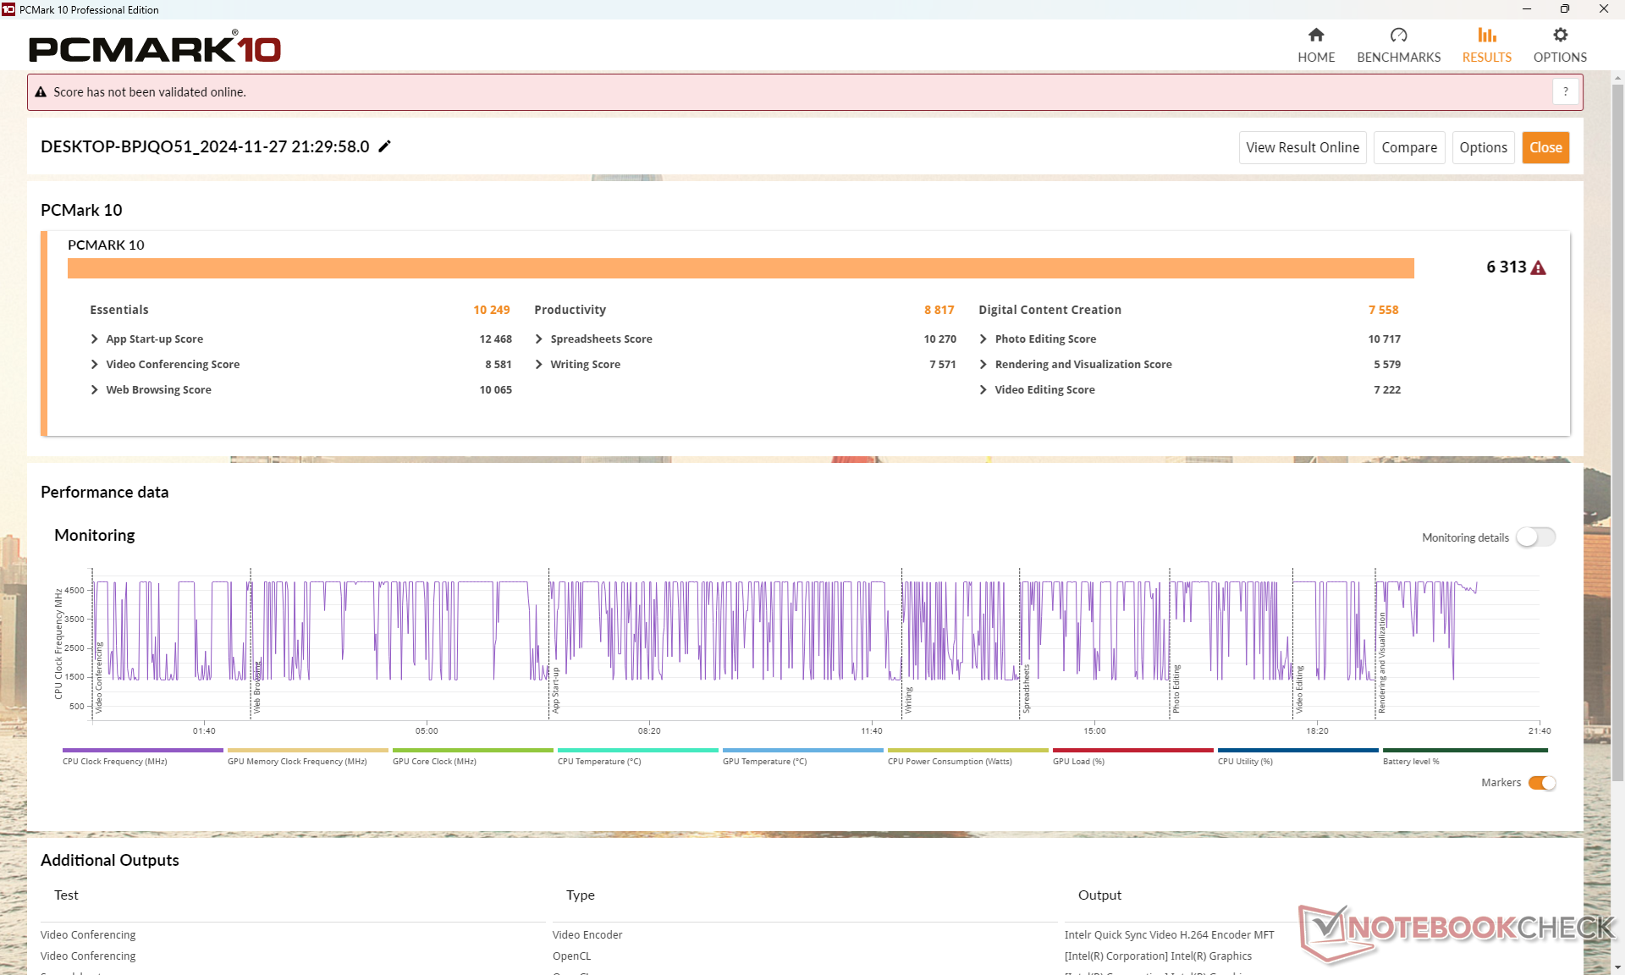The width and height of the screenshot is (1625, 975).
Task: Expand Photo Editing Score row
Action: point(983,339)
